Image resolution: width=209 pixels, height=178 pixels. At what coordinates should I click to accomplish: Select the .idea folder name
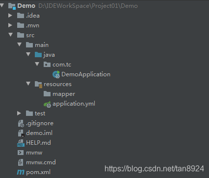click(x=33, y=16)
